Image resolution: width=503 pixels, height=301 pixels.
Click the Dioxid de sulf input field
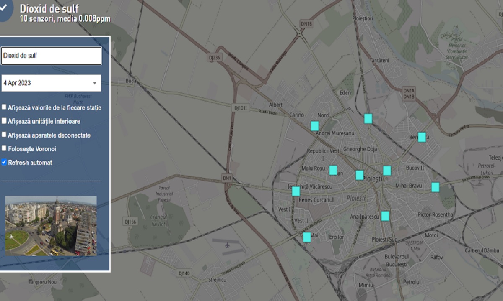(51, 56)
